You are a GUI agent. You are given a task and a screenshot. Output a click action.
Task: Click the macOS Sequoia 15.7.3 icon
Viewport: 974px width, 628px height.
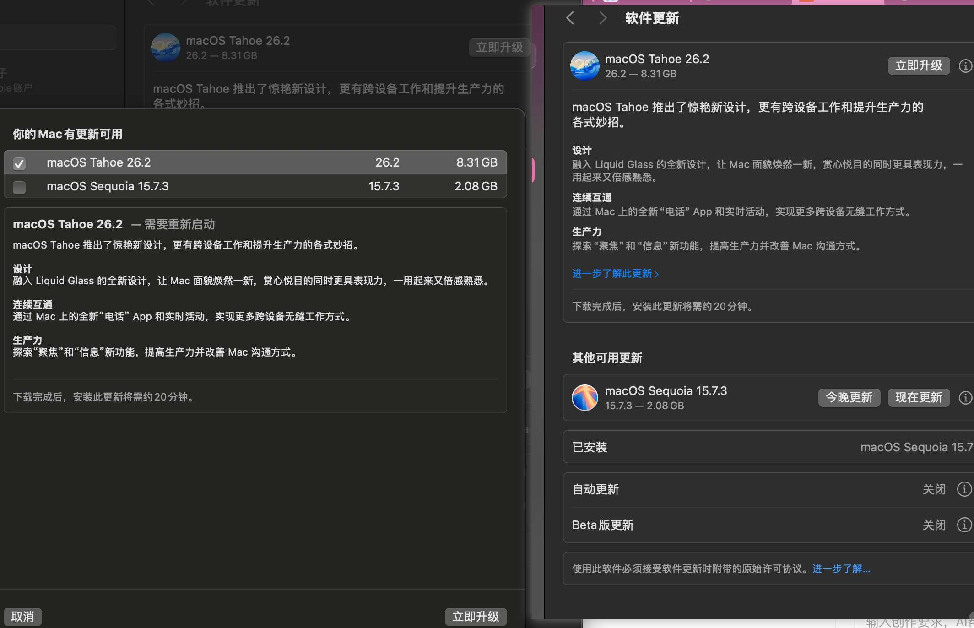click(x=585, y=397)
